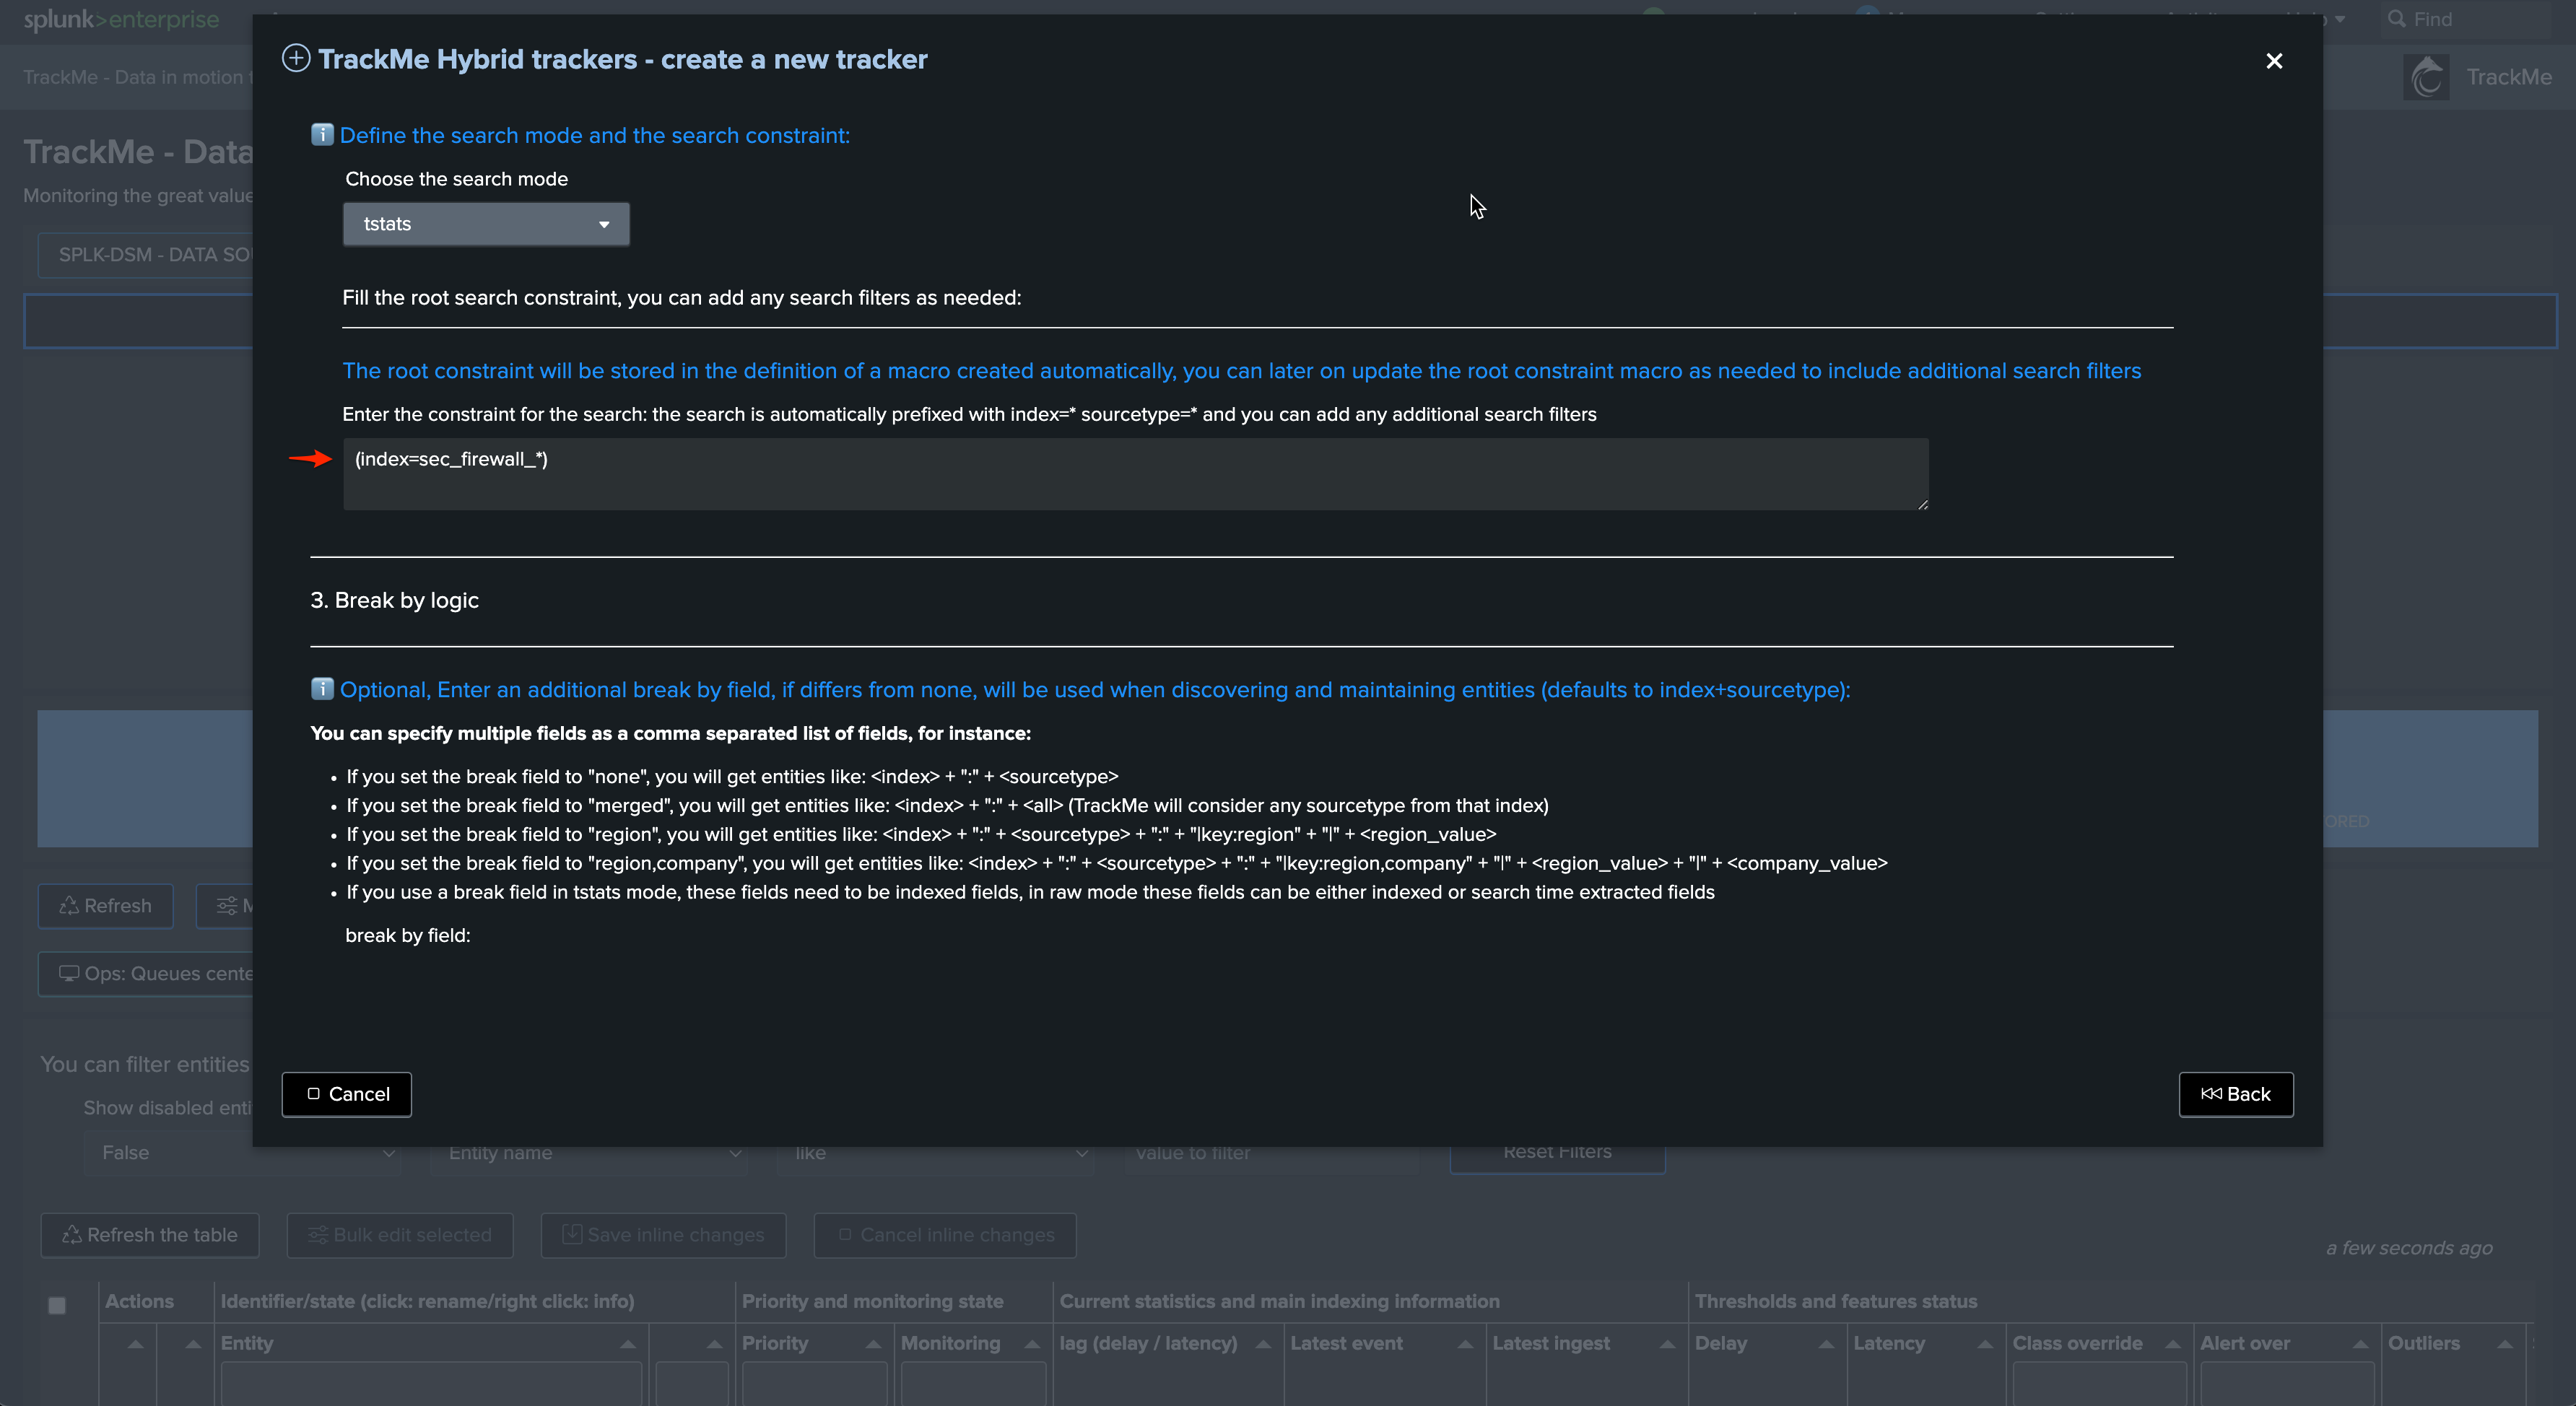Click the search constraint text area
The image size is (2576, 1406).
coord(1134,474)
